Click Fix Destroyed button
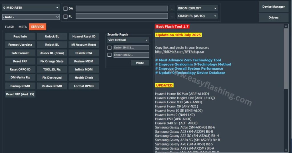Viewport: 292px width, 153px height. 52,78
